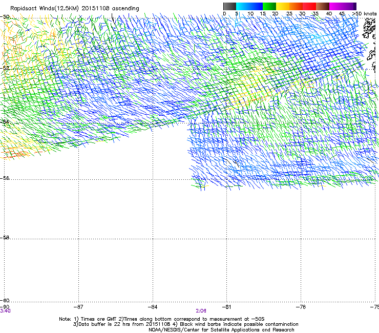The width and height of the screenshot is (379, 333).
Task: Select the '-81' longitude axis label
Action: (226, 307)
